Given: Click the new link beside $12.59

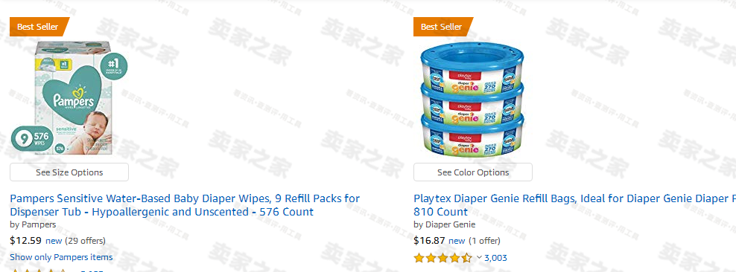Looking at the screenshot, I should (54, 241).
